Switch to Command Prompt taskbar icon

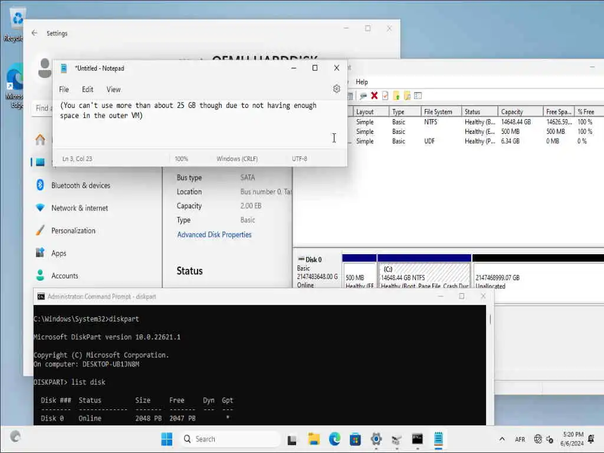coord(417,439)
